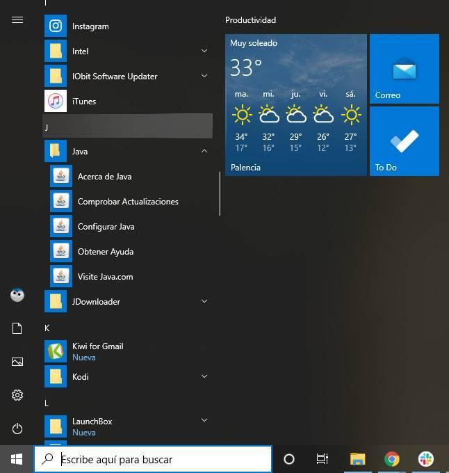This screenshot has height=473, width=449.
Task: Click the 'Instagram' label
Action: pos(90,26)
